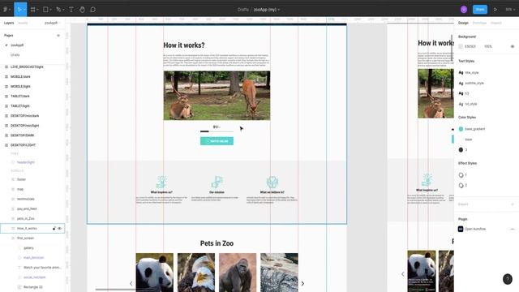Remove Autoflow plugin with minus icon
This screenshot has width=519, height=292.
pos(513,229)
